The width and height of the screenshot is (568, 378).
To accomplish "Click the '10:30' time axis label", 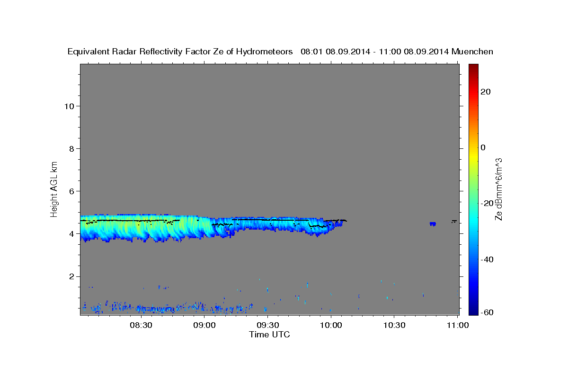I will 394,325.
